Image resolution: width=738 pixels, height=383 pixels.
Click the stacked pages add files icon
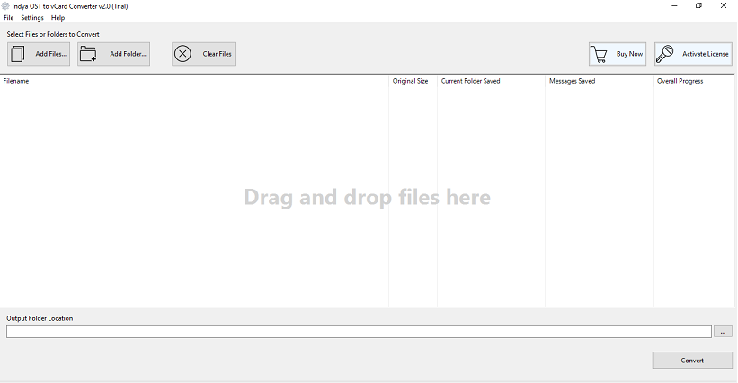pyautogui.click(x=17, y=54)
